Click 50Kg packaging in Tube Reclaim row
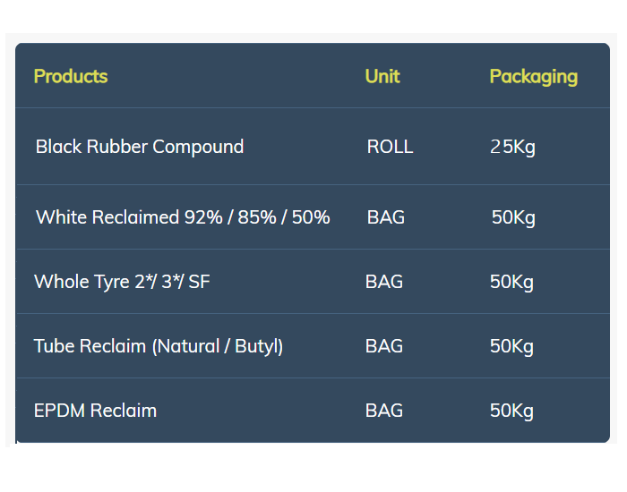Image resolution: width=627 pixels, height=492 pixels. [511, 347]
